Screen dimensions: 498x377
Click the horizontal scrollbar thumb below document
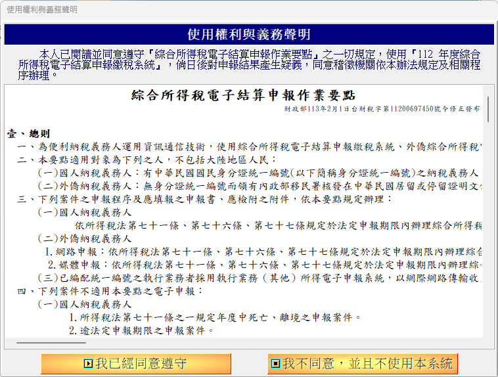click(51, 343)
